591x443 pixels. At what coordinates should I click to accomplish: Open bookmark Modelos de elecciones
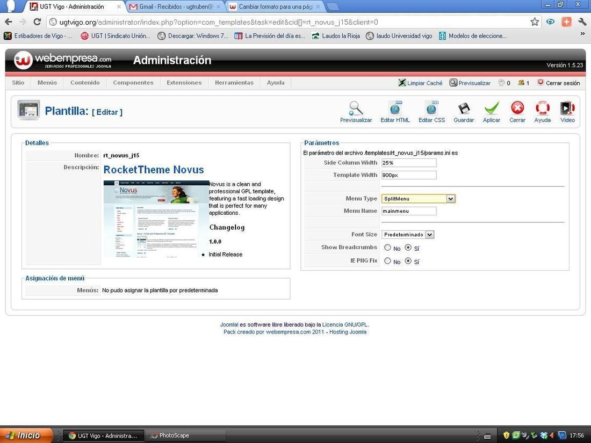pyautogui.click(x=473, y=36)
